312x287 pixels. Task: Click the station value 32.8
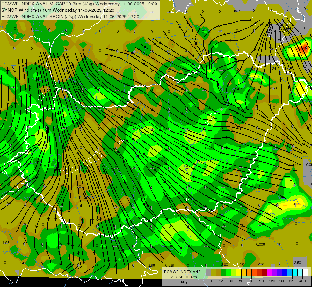[255, 69]
